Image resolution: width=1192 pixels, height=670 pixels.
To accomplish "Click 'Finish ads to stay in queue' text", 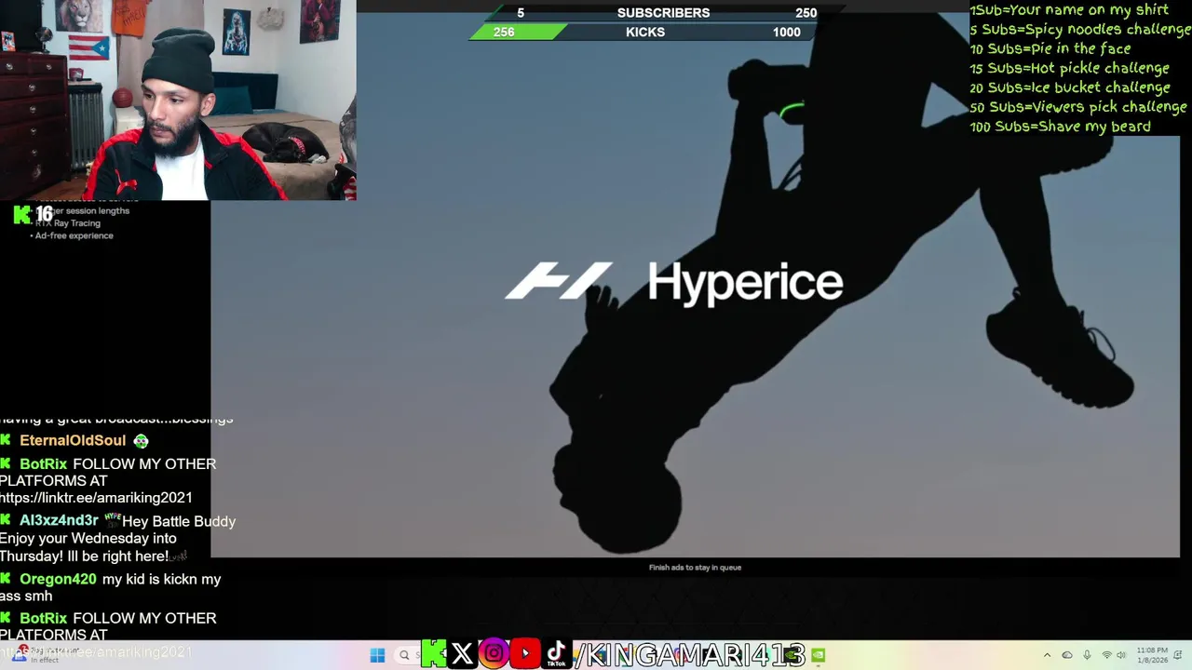I will tap(695, 567).
